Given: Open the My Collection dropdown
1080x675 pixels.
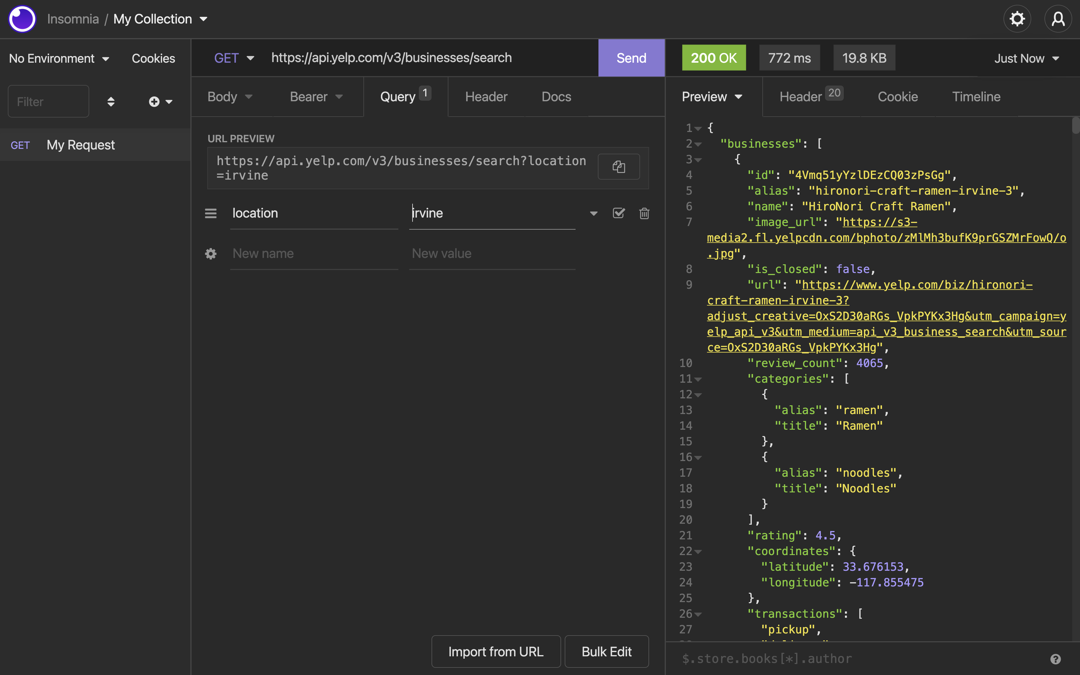Looking at the screenshot, I should pos(160,19).
